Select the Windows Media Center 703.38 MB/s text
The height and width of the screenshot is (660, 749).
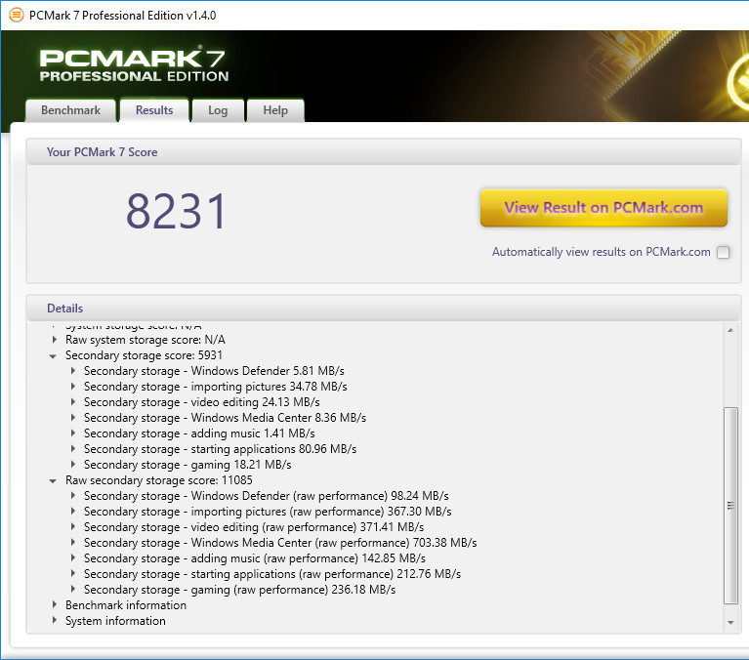[280, 543]
